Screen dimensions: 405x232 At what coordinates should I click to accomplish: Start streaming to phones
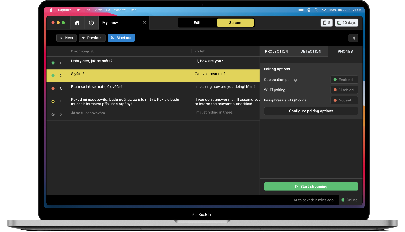pos(311,187)
